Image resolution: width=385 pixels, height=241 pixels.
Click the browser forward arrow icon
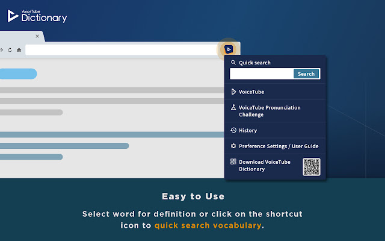1,50
